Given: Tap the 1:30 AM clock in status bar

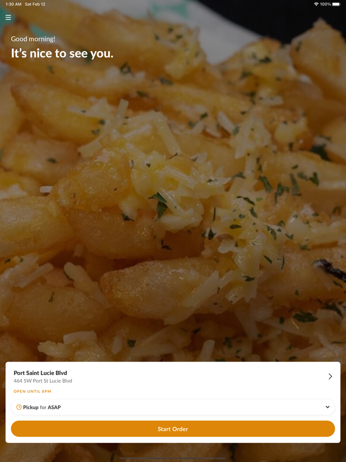Looking at the screenshot, I should click(13, 4).
